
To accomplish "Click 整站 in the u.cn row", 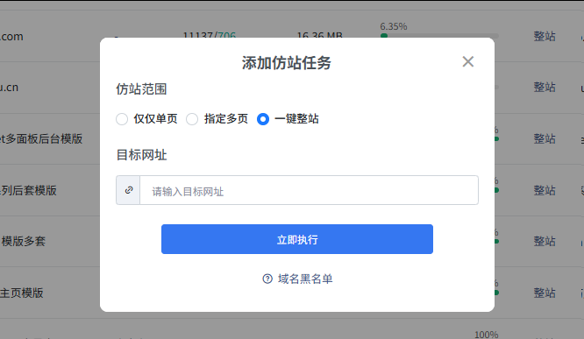I will (545, 87).
